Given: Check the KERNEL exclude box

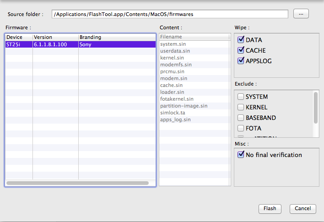Looking at the screenshot, I should click(241, 107).
